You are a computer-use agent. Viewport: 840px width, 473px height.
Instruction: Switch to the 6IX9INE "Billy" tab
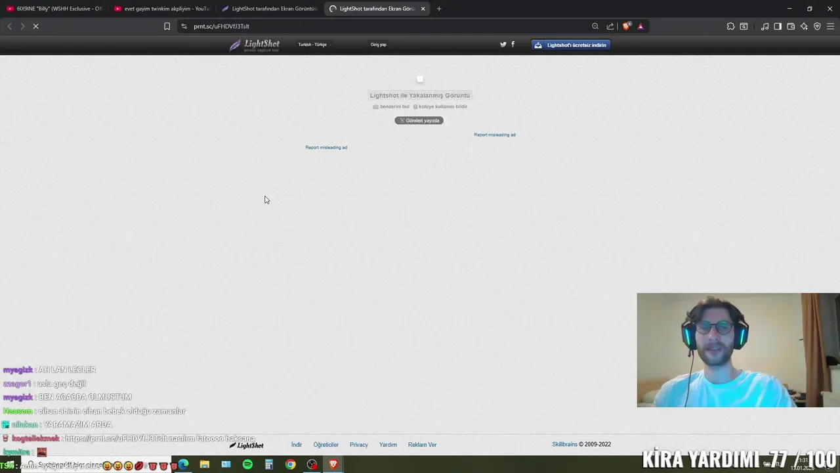[x=54, y=9]
